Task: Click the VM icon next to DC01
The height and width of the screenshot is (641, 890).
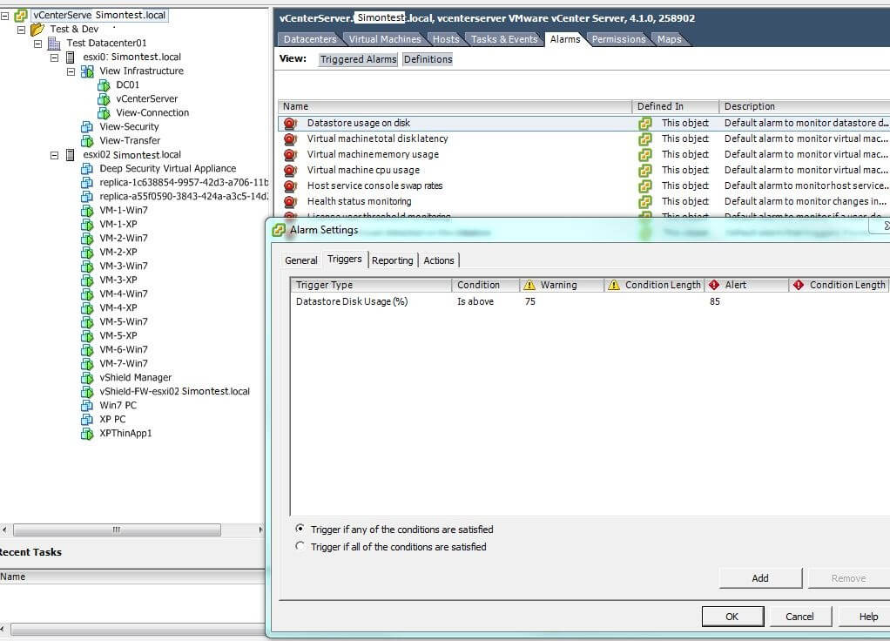Action: coord(104,85)
